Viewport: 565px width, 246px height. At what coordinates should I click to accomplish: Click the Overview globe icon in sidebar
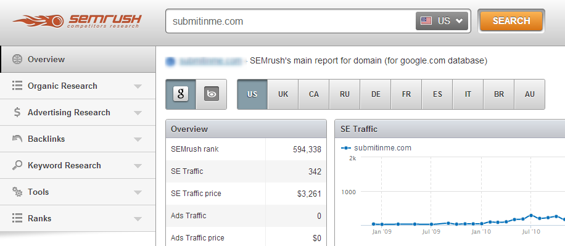tap(17, 59)
